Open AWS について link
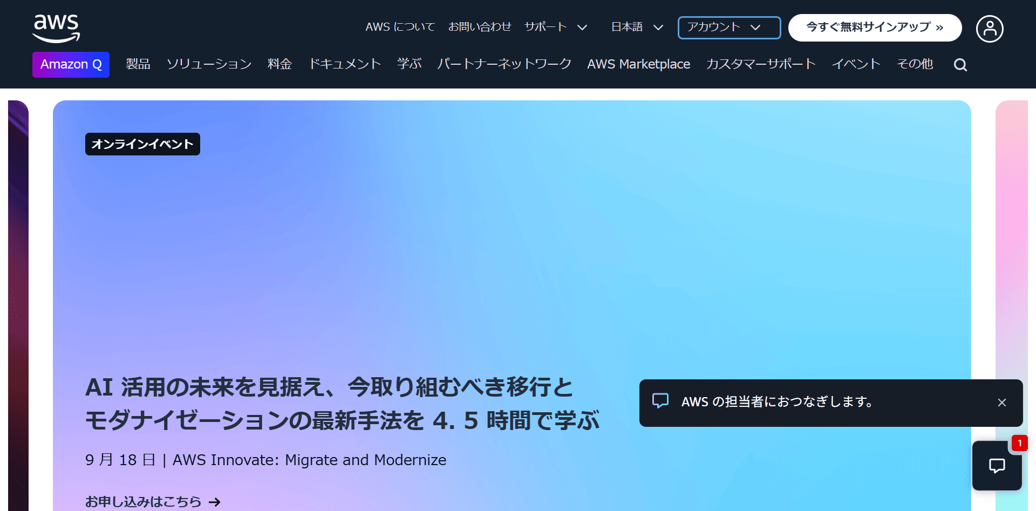 400,27
